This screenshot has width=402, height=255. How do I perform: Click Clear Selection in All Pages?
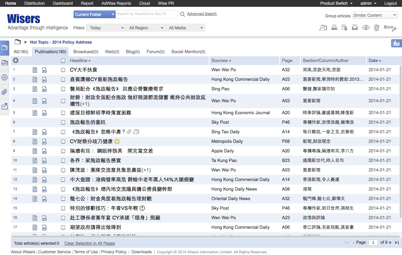[x=89, y=243]
